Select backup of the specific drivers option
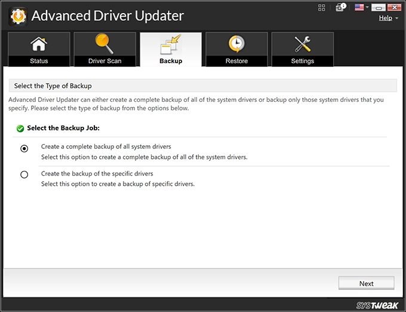The width and height of the screenshot is (406, 312). point(24,174)
